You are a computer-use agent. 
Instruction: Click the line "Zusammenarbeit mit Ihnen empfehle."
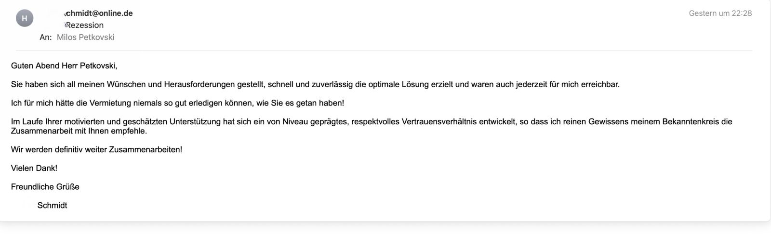pyautogui.click(x=79, y=131)
